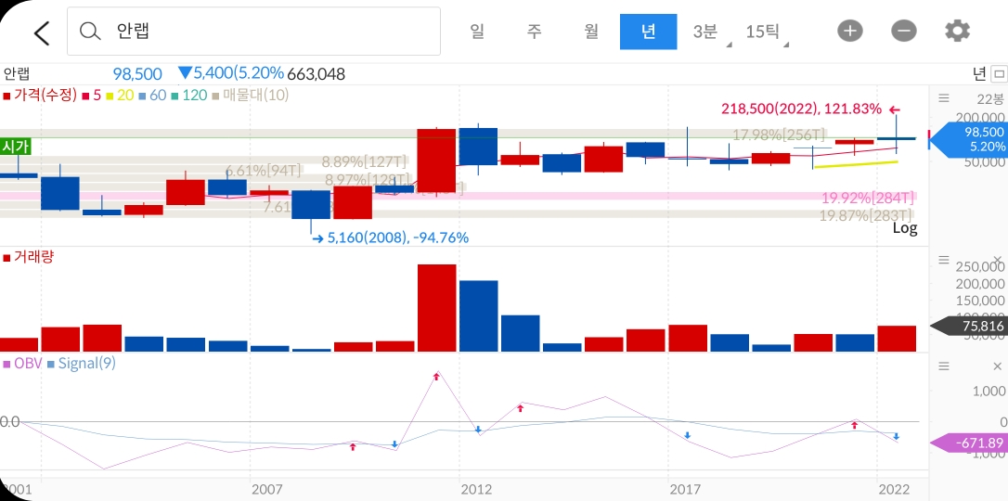Switch to the 주 weekly chart tab

point(534,32)
